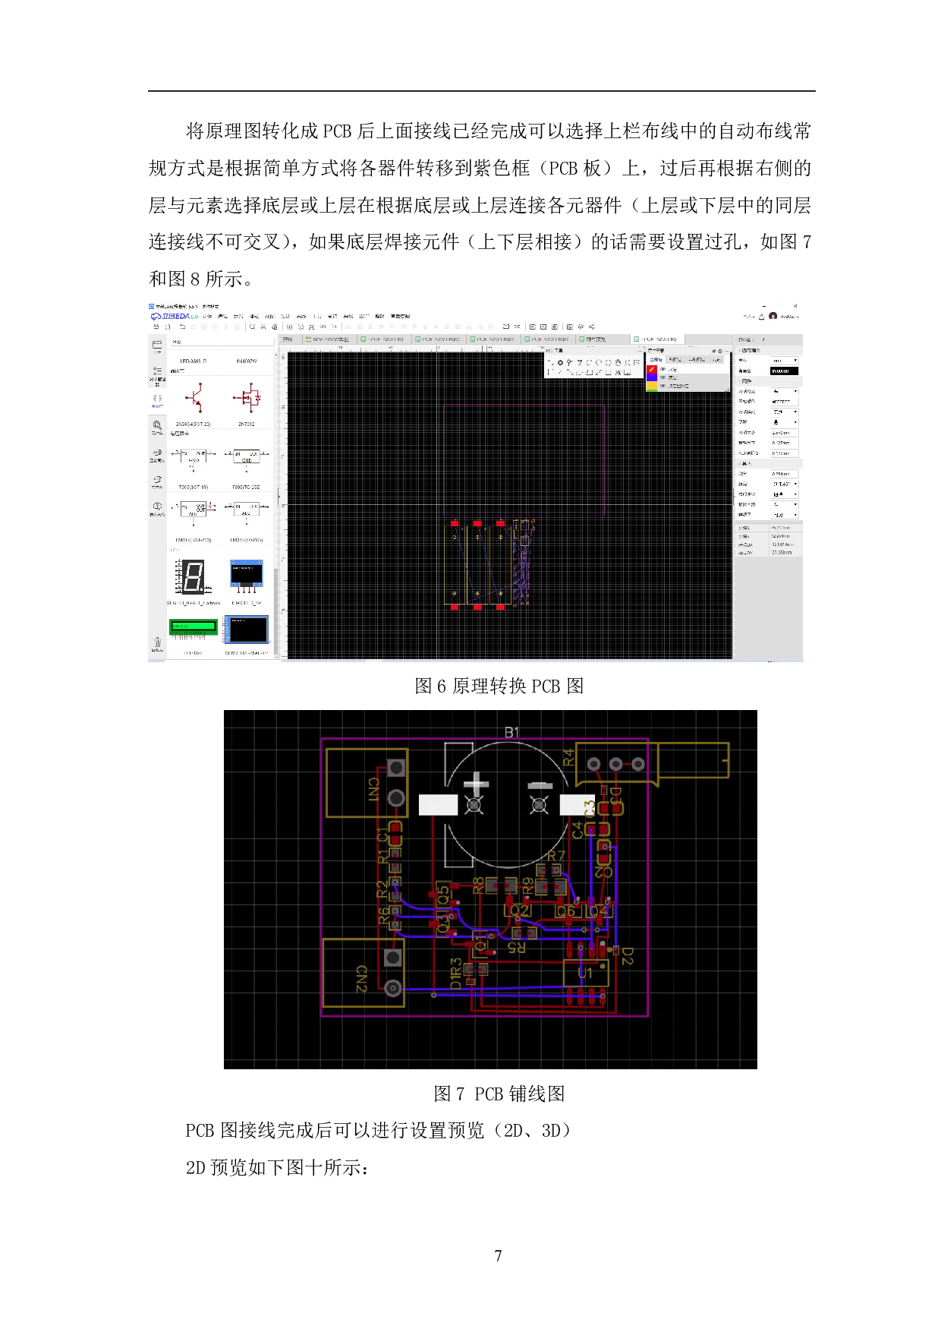
Task: Click the notification bell icon
Action: [761, 317]
